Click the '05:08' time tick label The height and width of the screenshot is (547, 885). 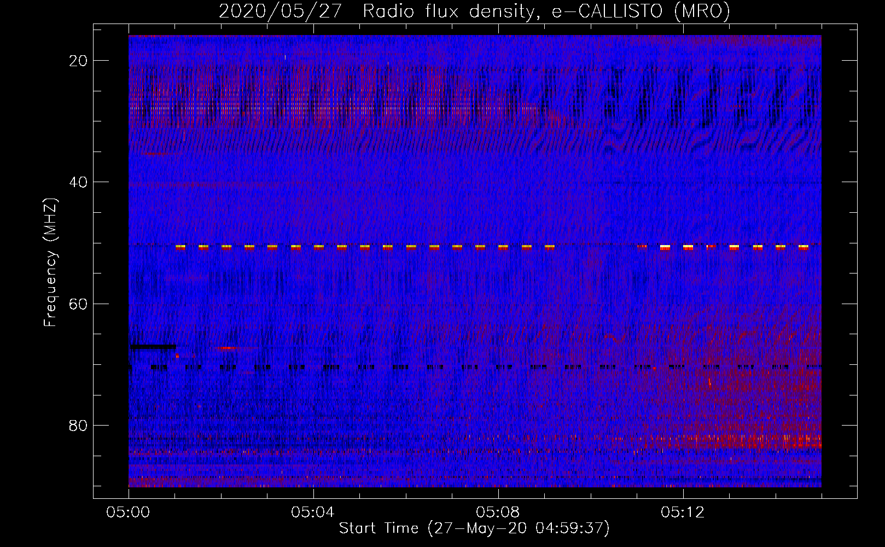[498, 513]
